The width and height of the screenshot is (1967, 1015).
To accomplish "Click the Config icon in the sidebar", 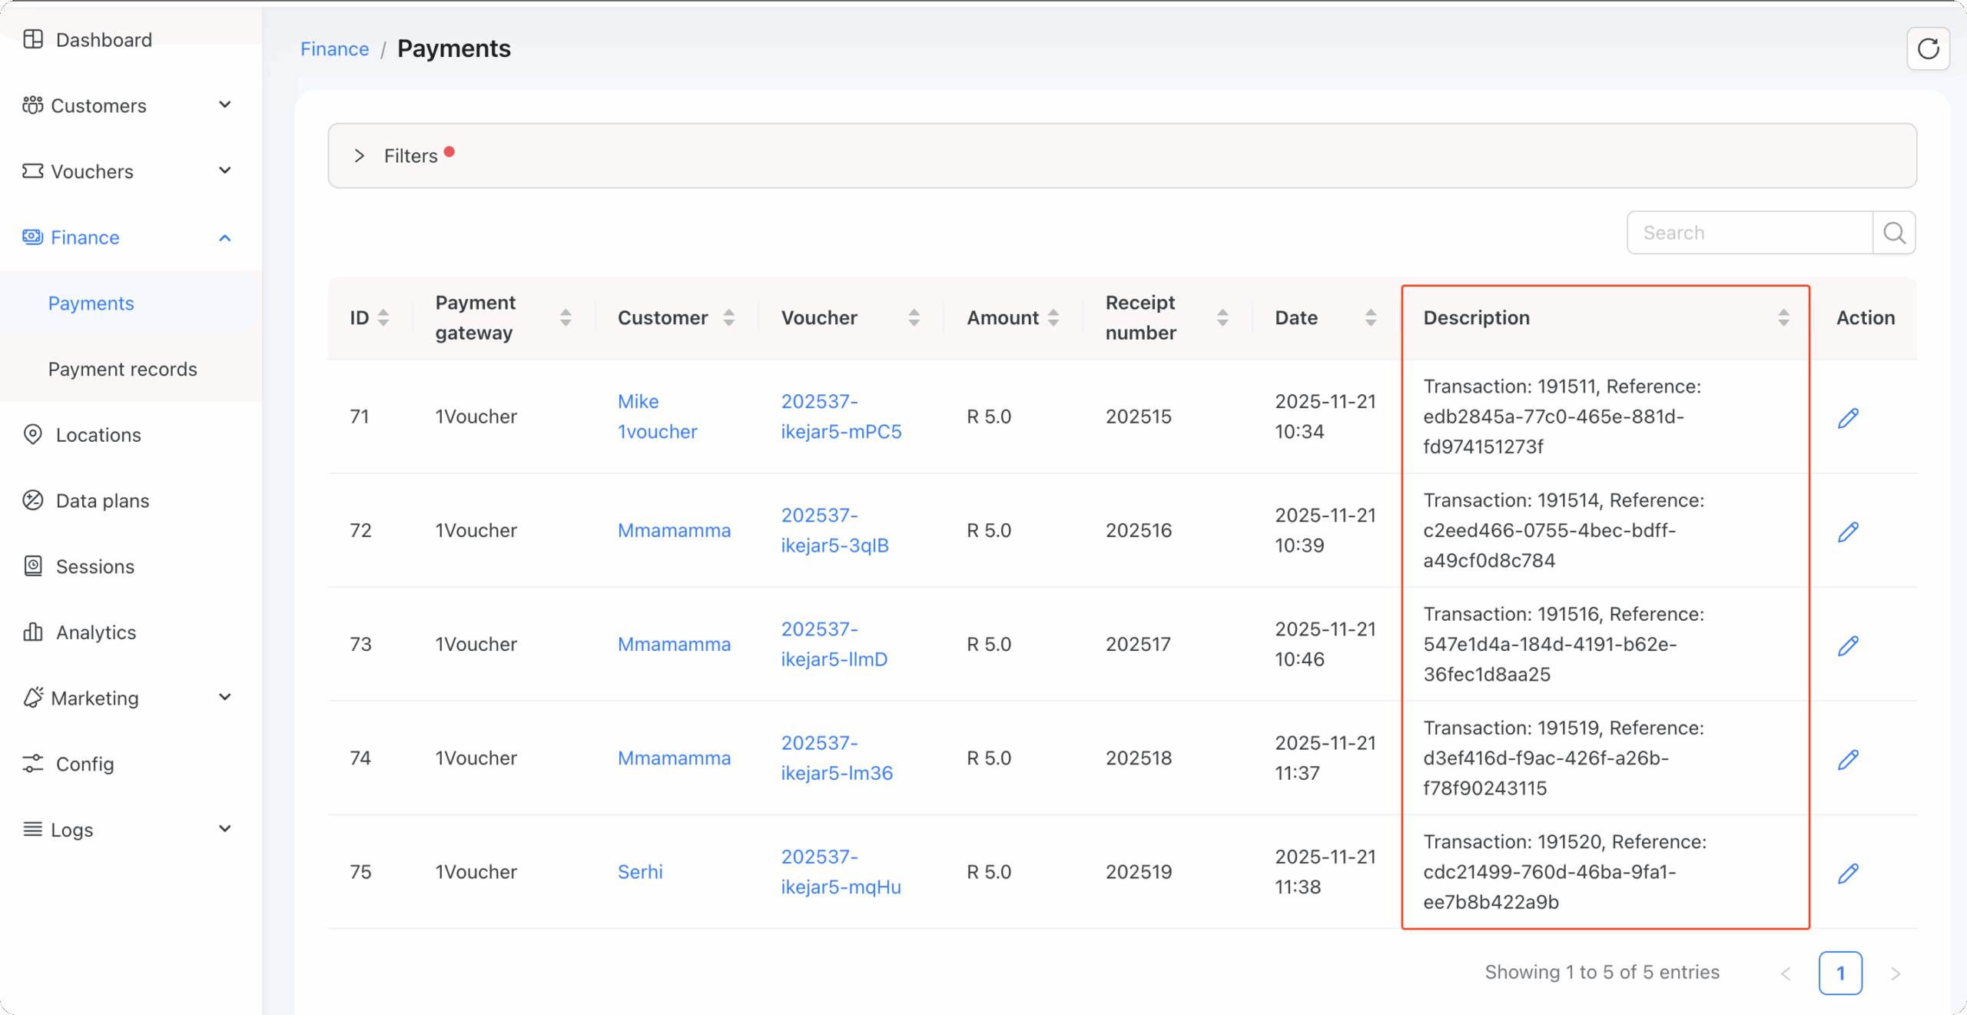I will coord(32,764).
